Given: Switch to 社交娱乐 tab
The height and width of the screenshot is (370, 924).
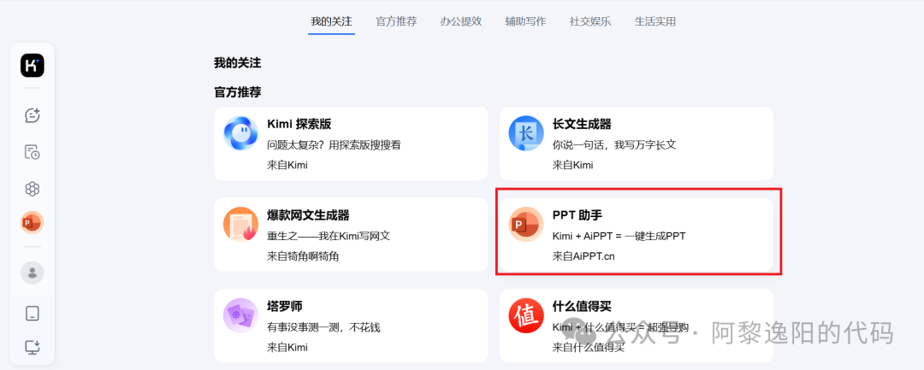Looking at the screenshot, I should pos(590,21).
